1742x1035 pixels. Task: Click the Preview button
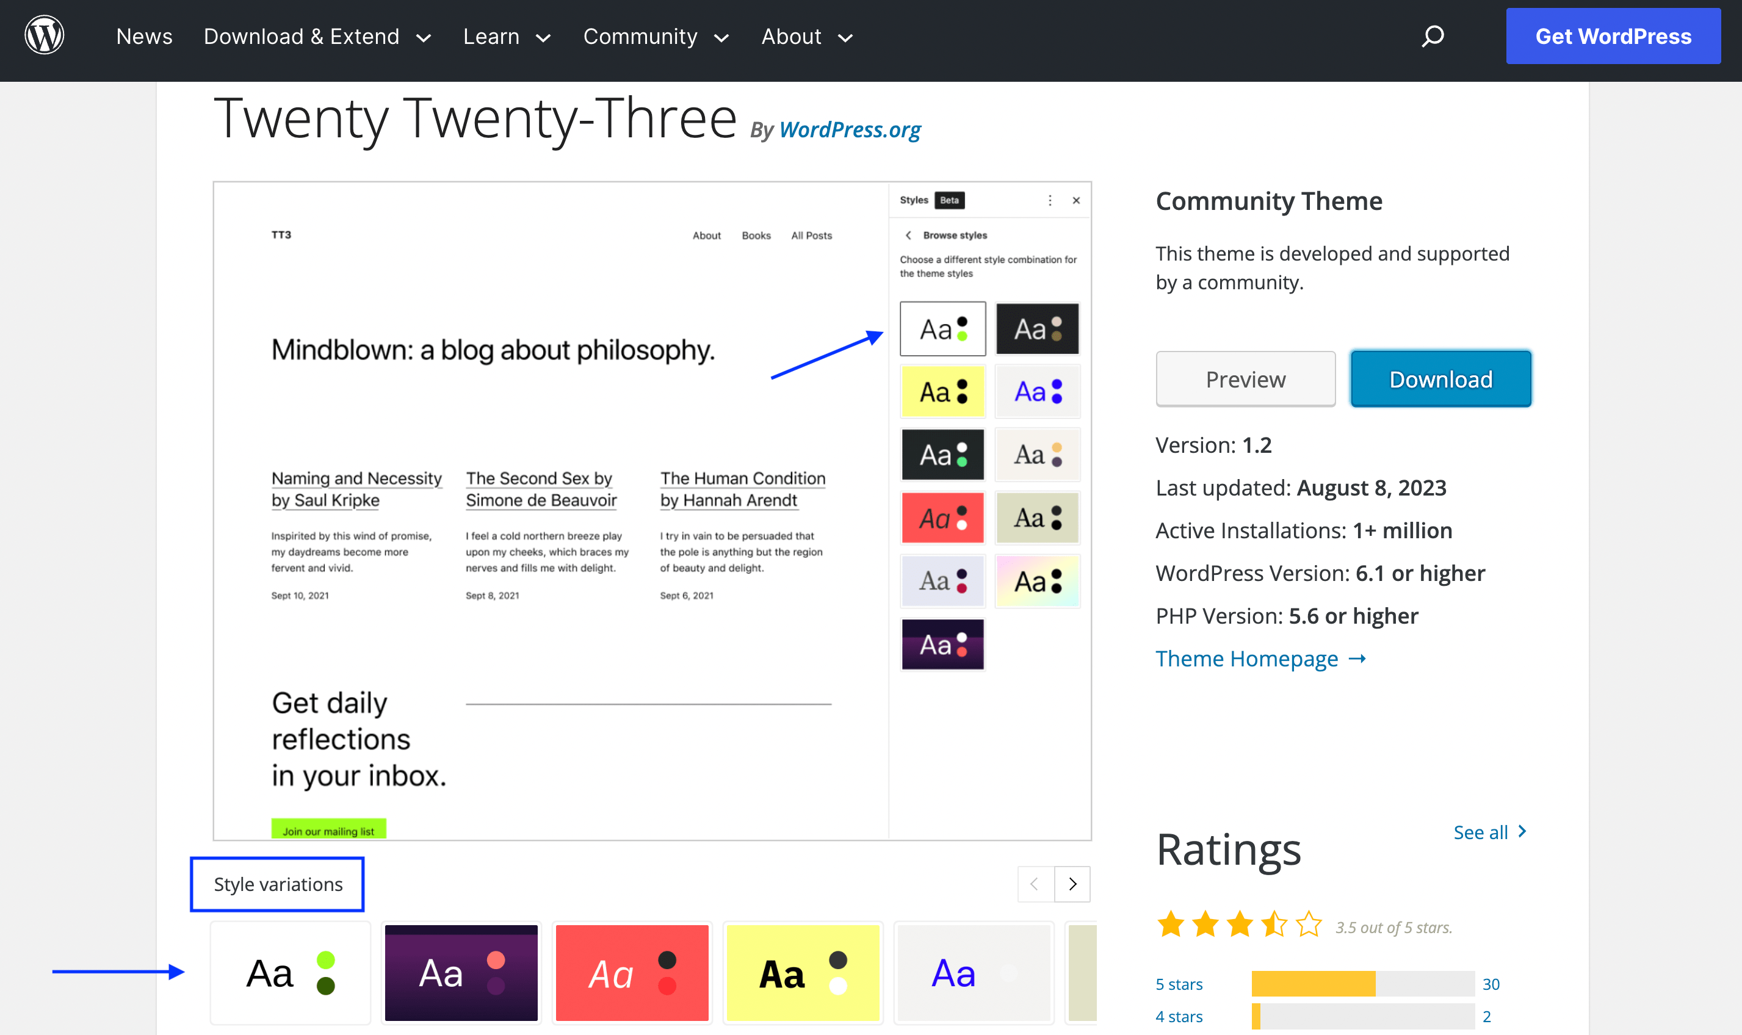coord(1246,379)
